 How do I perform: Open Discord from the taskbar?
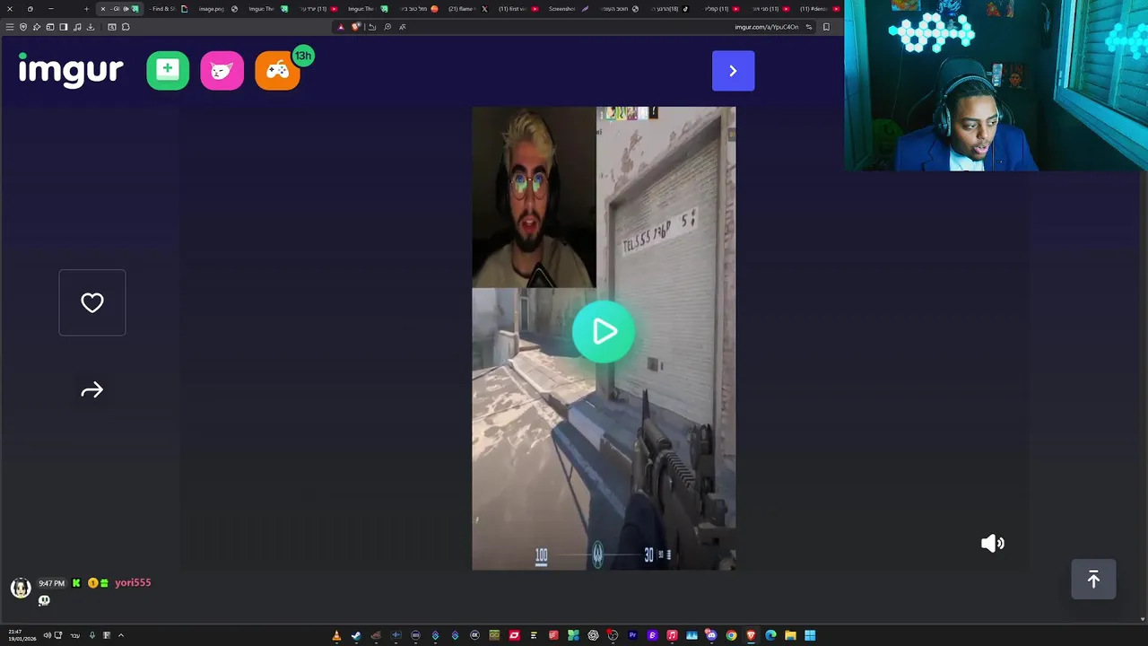pos(711,635)
